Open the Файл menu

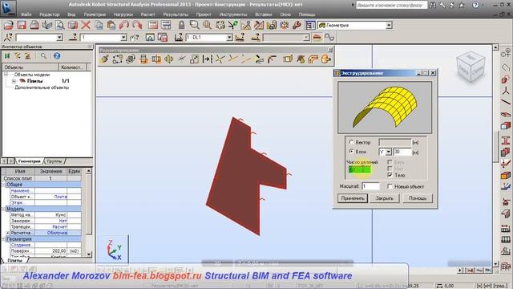click(26, 14)
